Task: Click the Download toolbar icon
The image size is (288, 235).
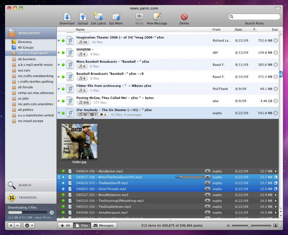Action: coord(67,17)
